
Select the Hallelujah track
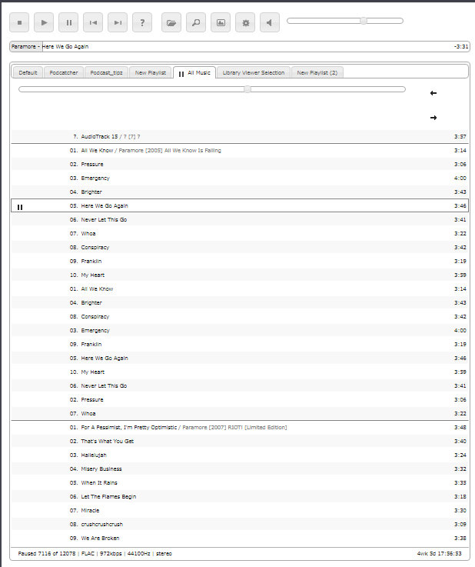click(240, 455)
